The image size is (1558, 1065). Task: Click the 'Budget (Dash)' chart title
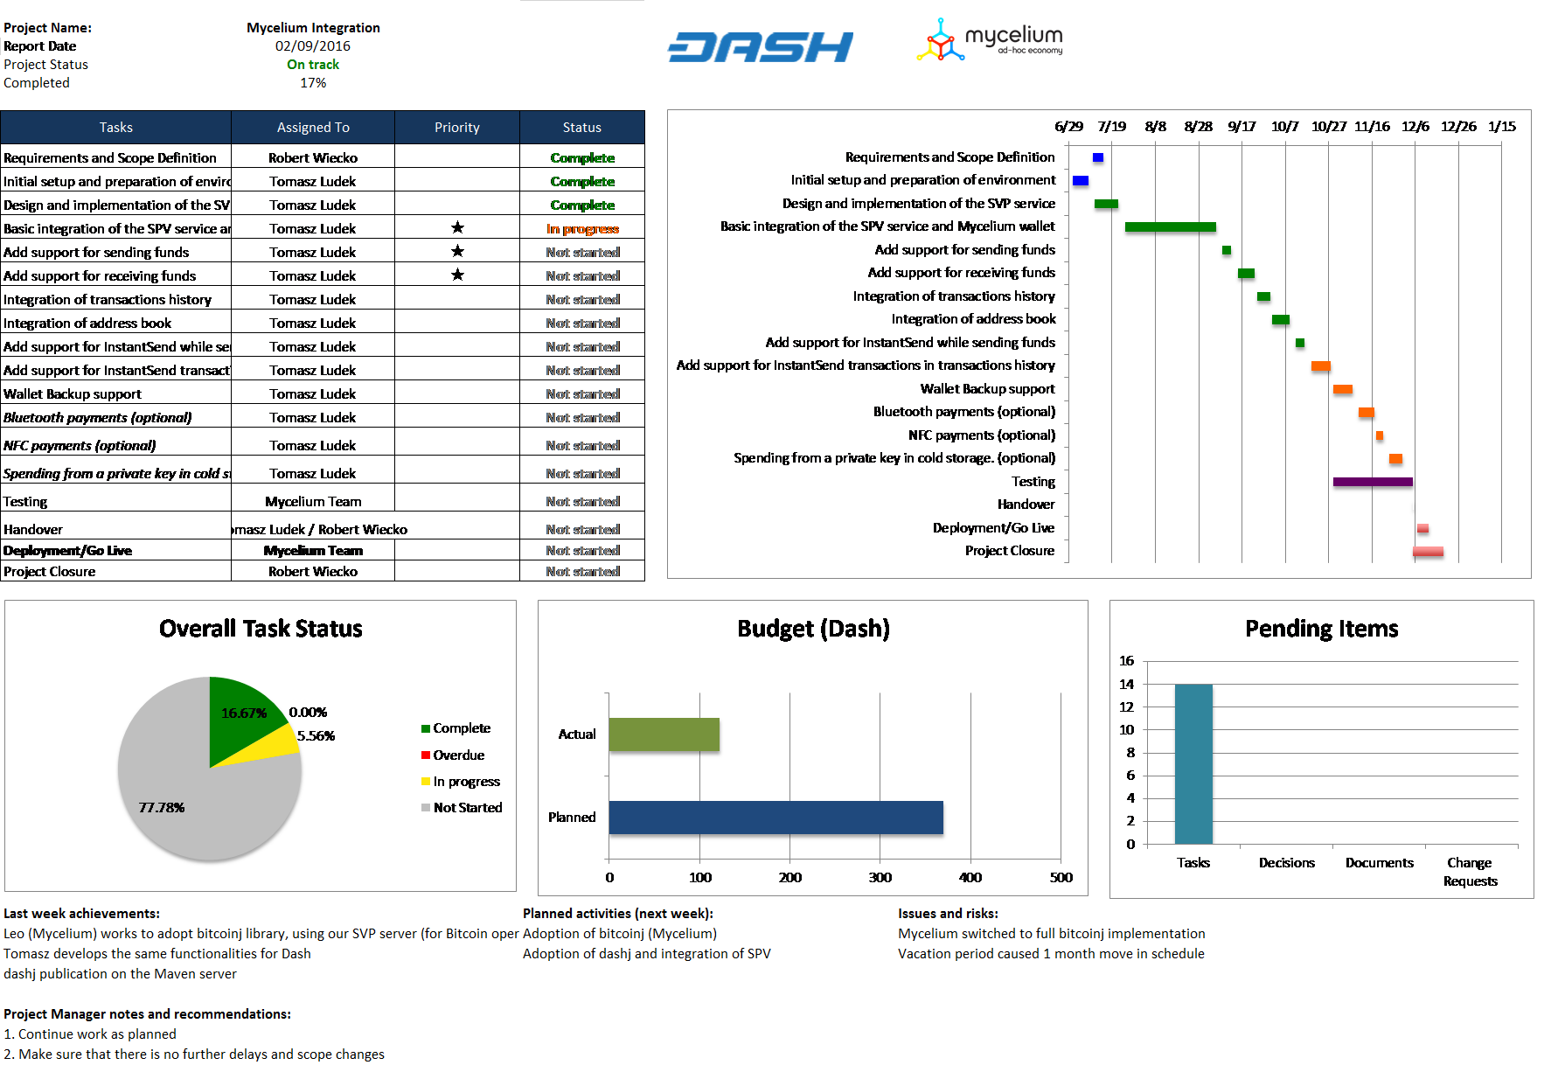coord(813,629)
